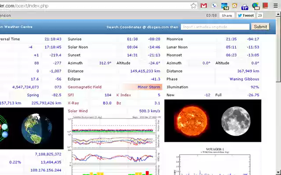This screenshot has width=281, height=175.
Task: Click the vertical scrollbar thumb
Action: tap(278, 49)
